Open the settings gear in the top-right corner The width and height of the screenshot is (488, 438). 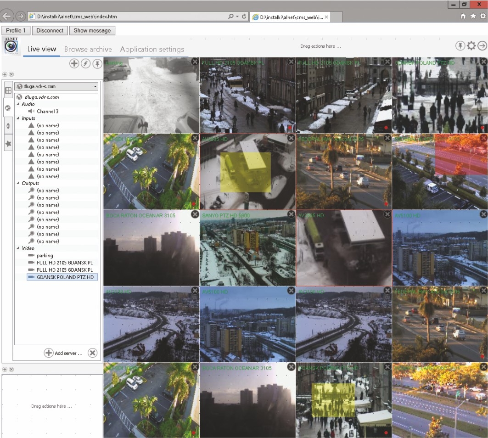pyautogui.click(x=471, y=46)
